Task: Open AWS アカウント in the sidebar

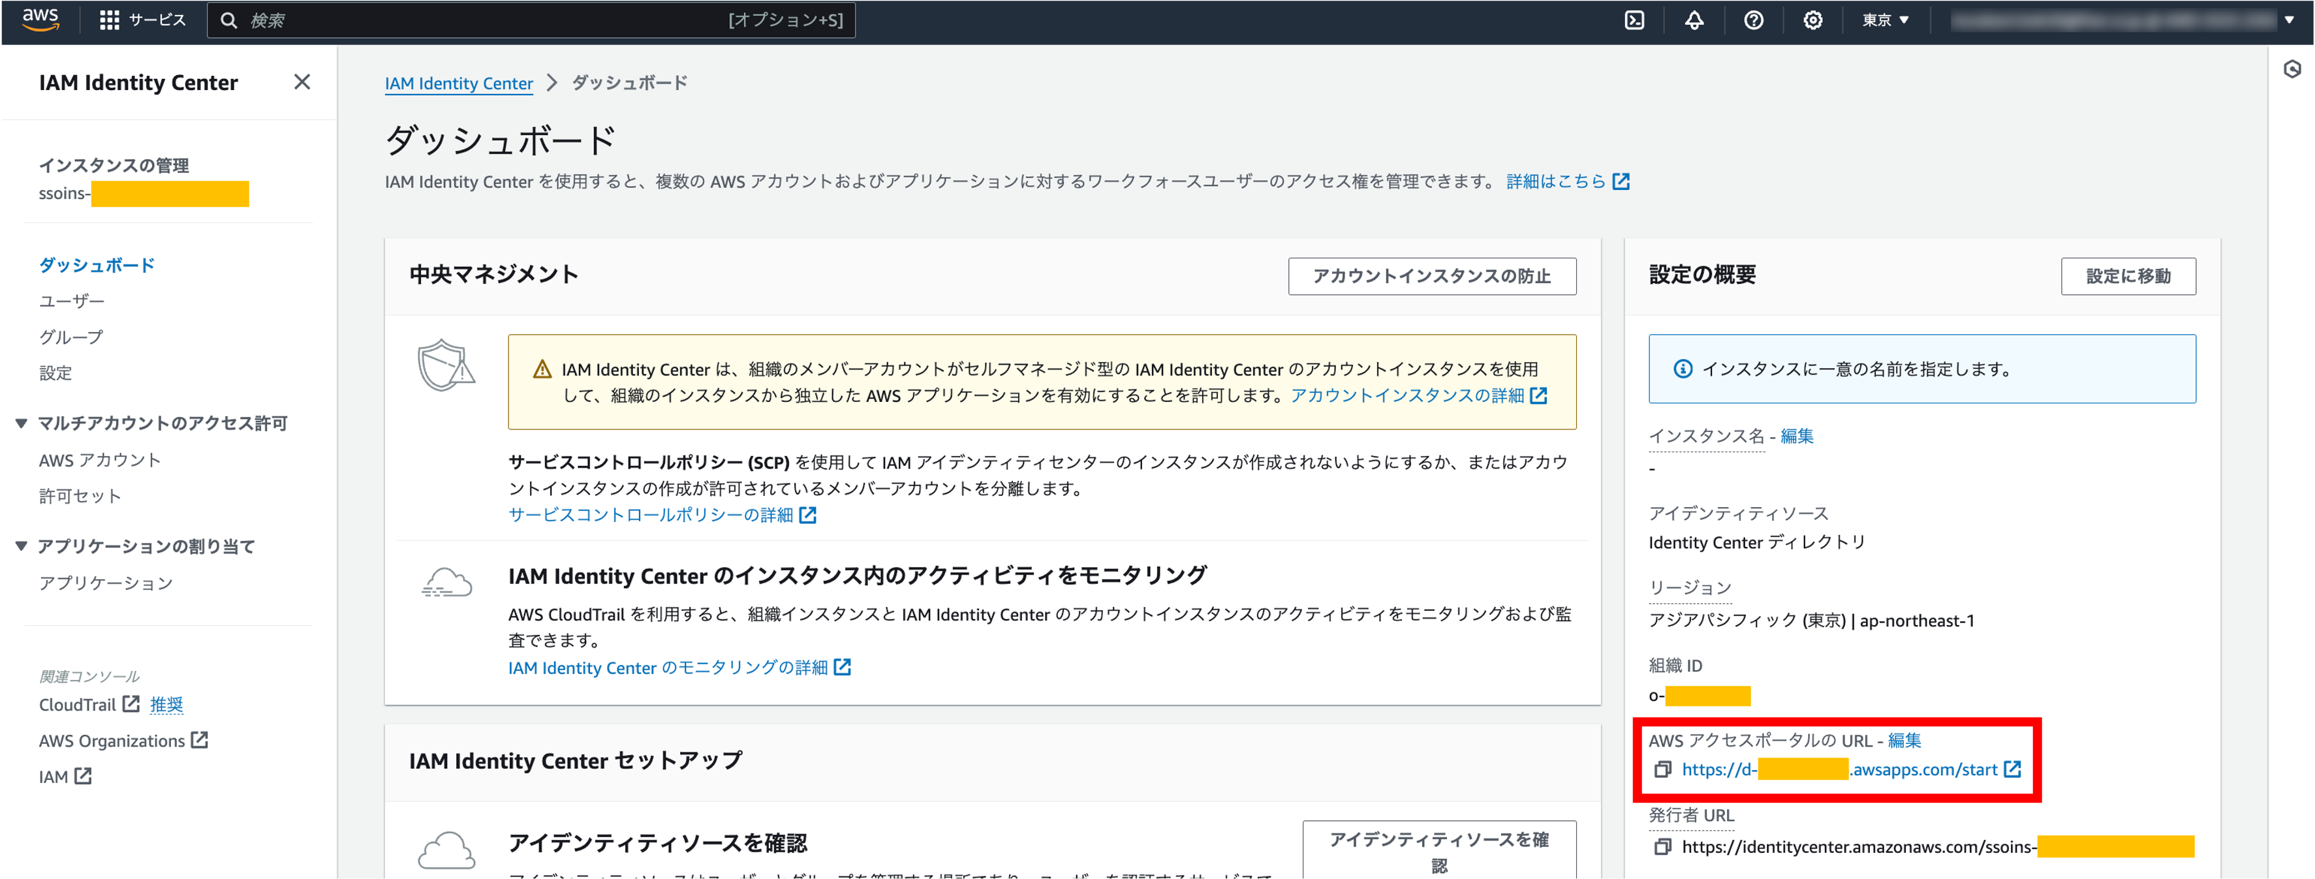Action: point(100,460)
